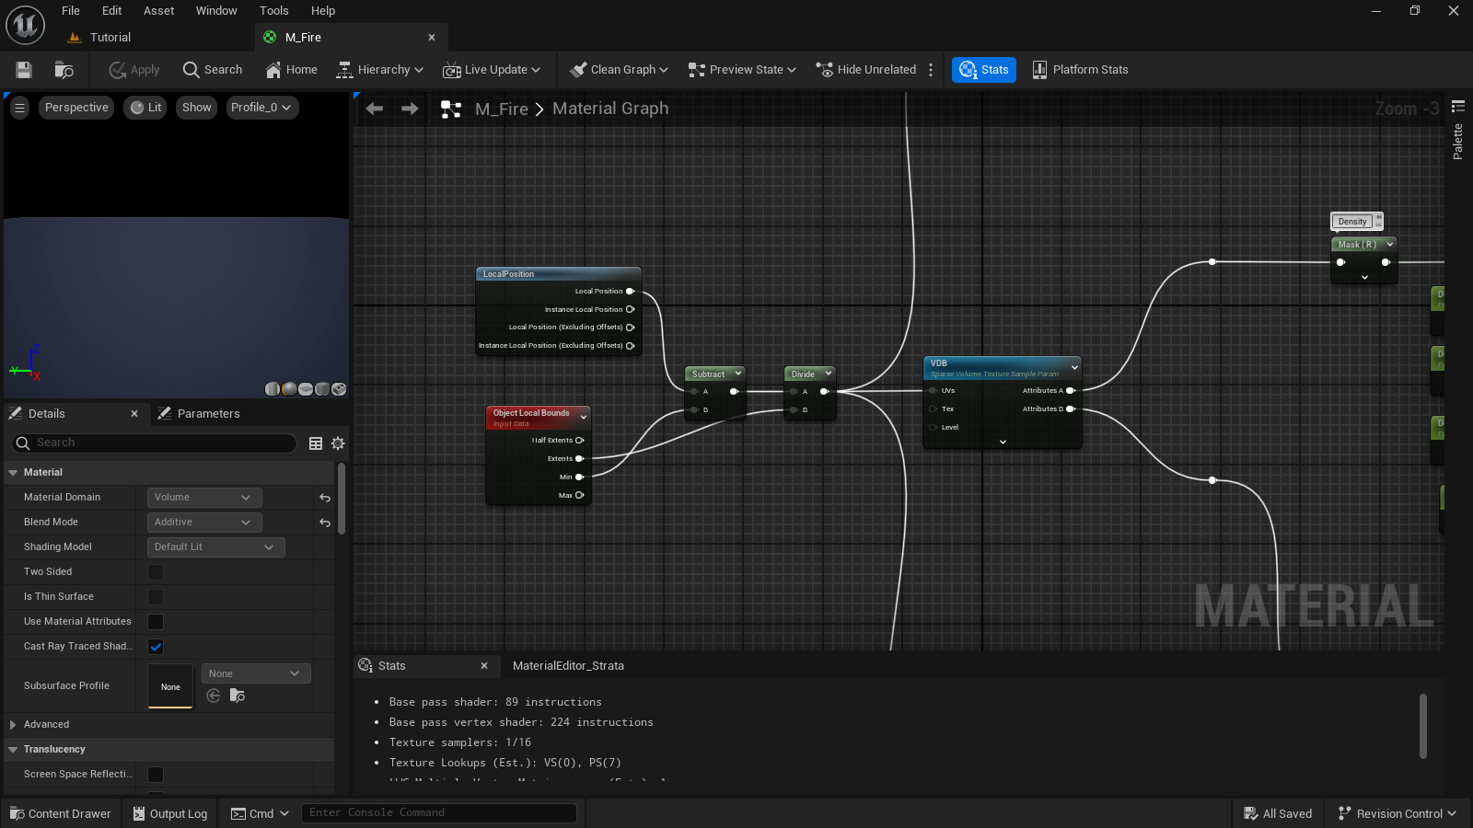Click the graph hierarchy icon beside M_Fire
Screen dimensions: 1473x828
[451, 109]
